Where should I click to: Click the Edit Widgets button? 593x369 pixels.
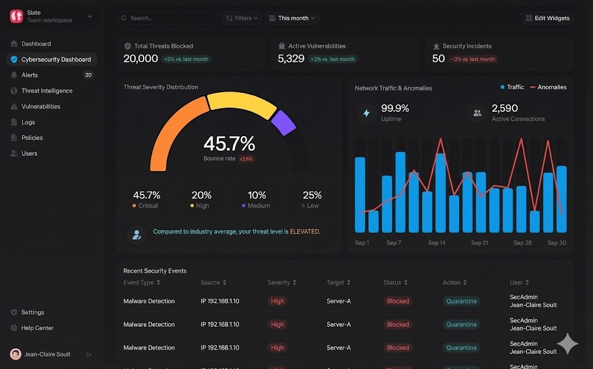(547, 18)
